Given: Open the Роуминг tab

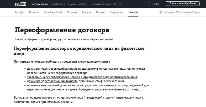Looking at the screenshot, I should [72, 12].
